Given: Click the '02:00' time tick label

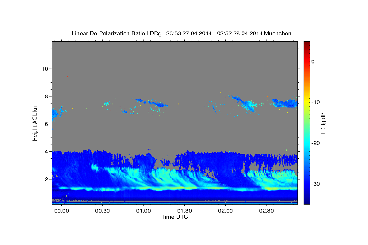Looking at the screenshot, I should point(225,211).
